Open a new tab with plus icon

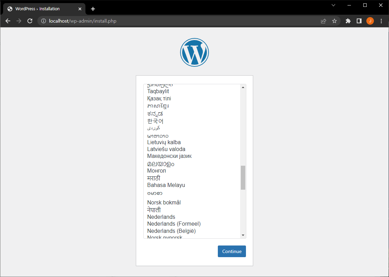(93, 9)
